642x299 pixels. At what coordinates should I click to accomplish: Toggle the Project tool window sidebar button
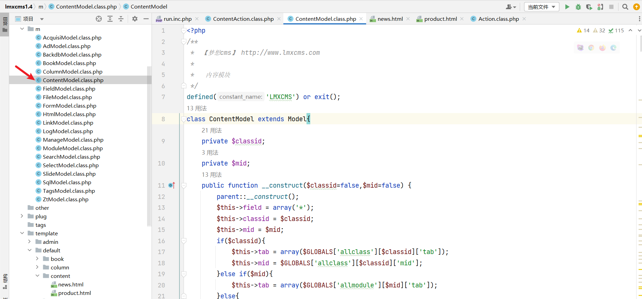[x=5, y=25]
